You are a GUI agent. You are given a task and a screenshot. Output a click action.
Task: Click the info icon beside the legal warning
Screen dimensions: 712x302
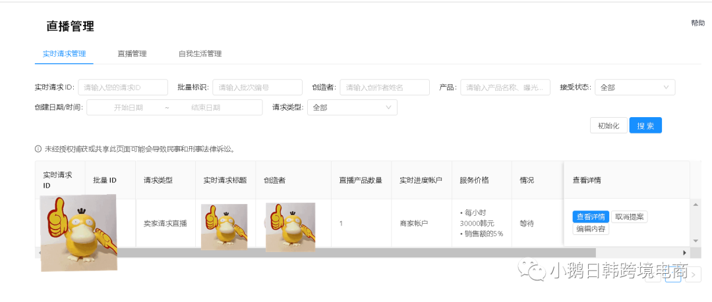click(x=38, y=149)
